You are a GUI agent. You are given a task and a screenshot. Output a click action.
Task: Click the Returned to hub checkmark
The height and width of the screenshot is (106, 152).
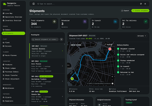[x=118, y=72]
